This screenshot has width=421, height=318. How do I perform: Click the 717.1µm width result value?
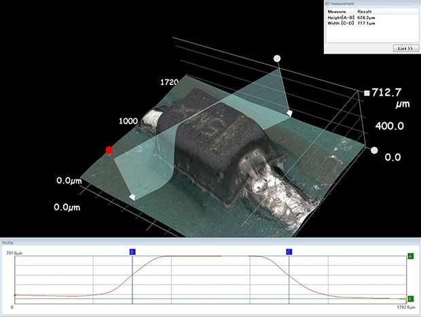click(x=366, y=23)
